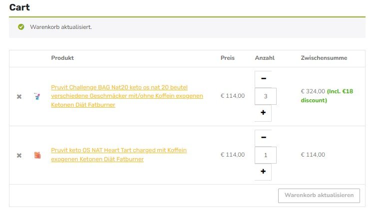The image size is (372, 215).
Task: Decrease quantity of Pruvit Challenge BAG
Action: pyautogui.click(x=263, y=79)
